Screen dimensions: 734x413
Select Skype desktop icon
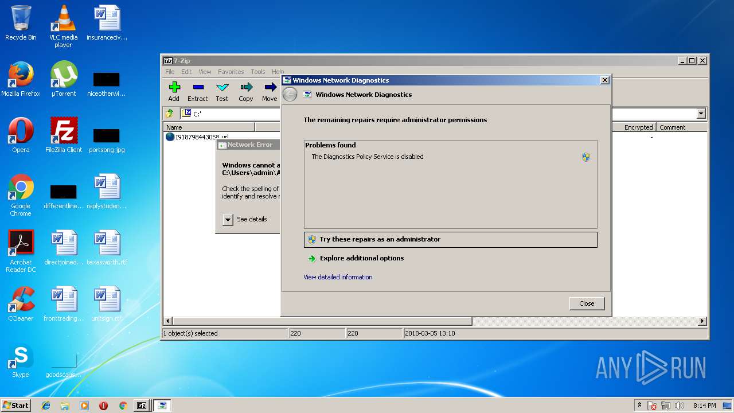(21, 360)
